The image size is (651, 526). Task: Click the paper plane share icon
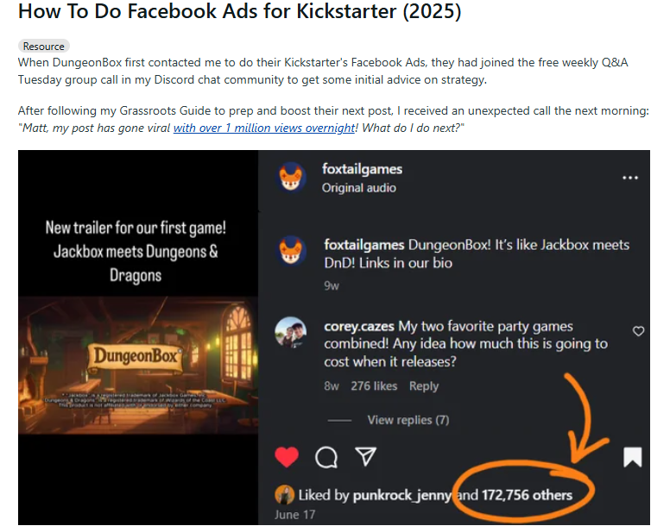click(366, 456)
